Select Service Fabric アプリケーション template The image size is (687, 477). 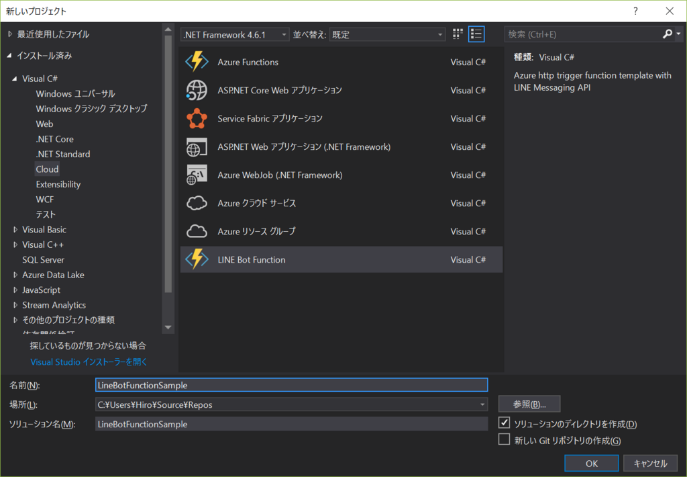(x=341, y=118)
